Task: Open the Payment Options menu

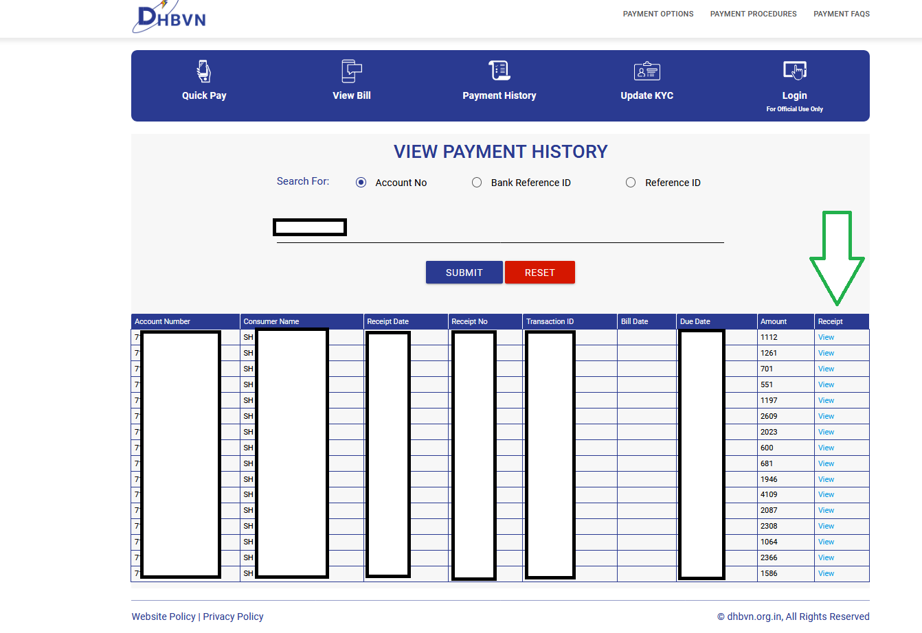Action: (657, 13)
